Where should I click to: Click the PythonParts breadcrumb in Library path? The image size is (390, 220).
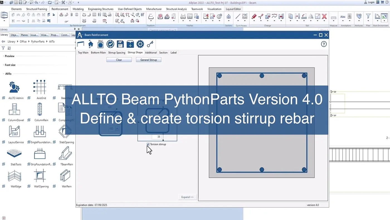point(38,42)
